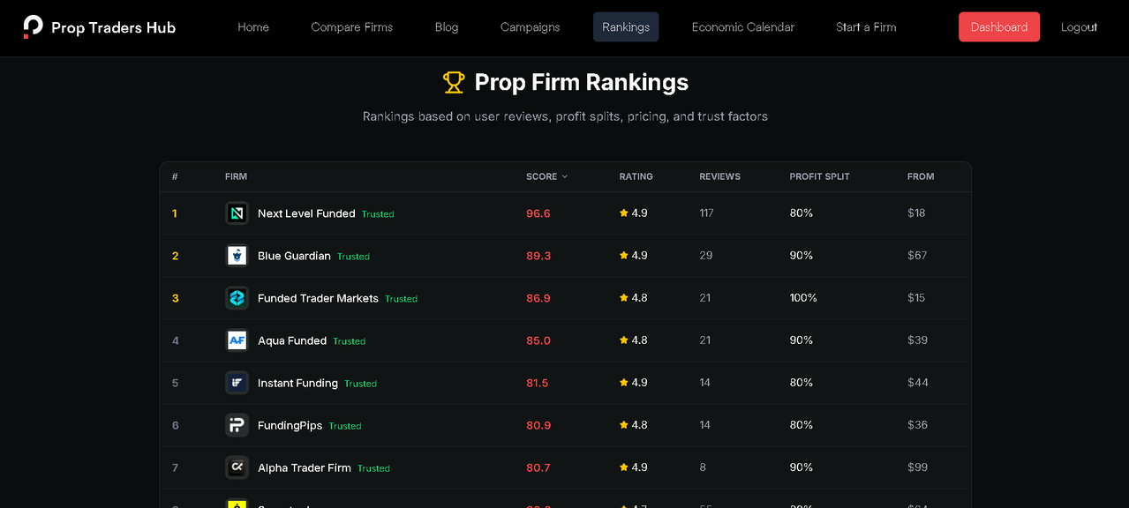Open the Home page

pos(253,27)
